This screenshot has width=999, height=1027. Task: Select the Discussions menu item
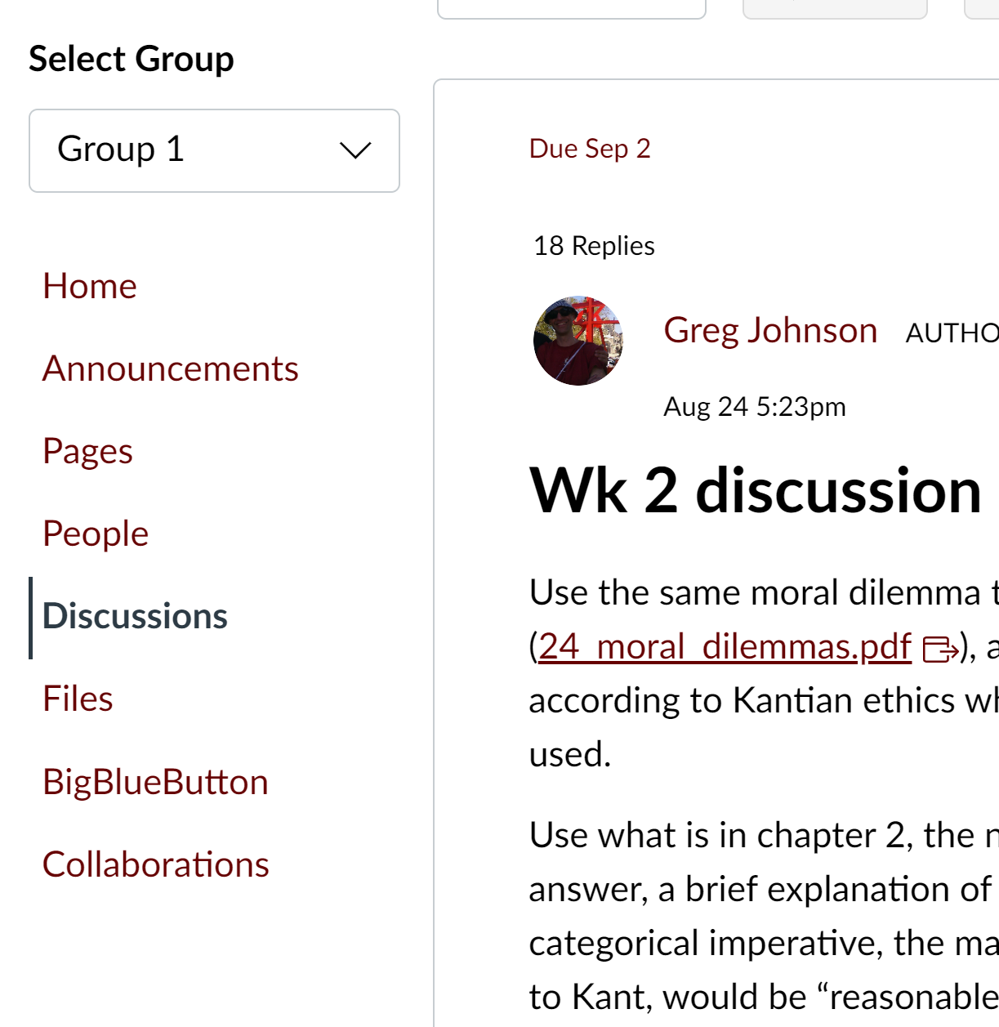point(135,616)
